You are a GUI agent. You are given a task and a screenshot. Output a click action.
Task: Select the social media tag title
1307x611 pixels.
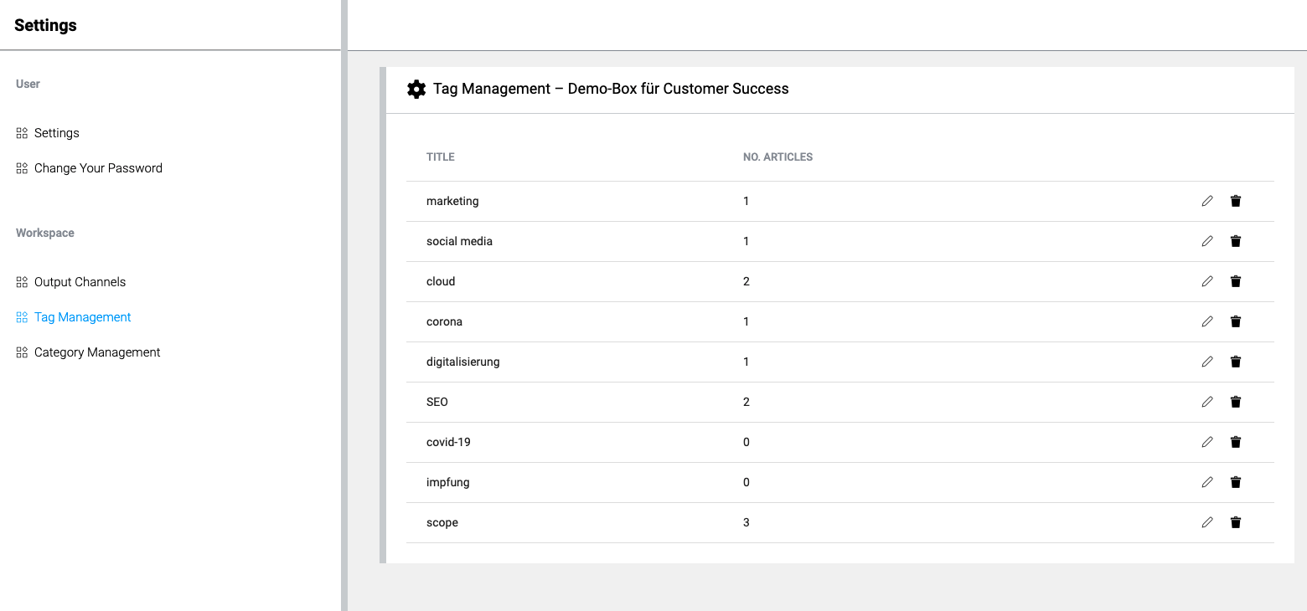pos(459,241)
